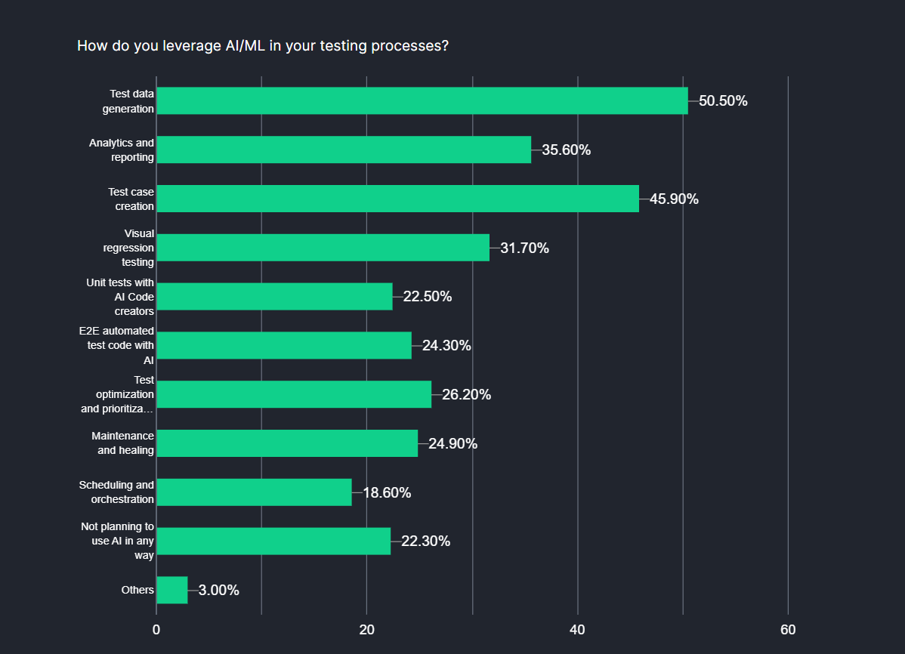Select the Analytics and reporting bar
This screenshot has width=905, height=654.
pos(344,150)
